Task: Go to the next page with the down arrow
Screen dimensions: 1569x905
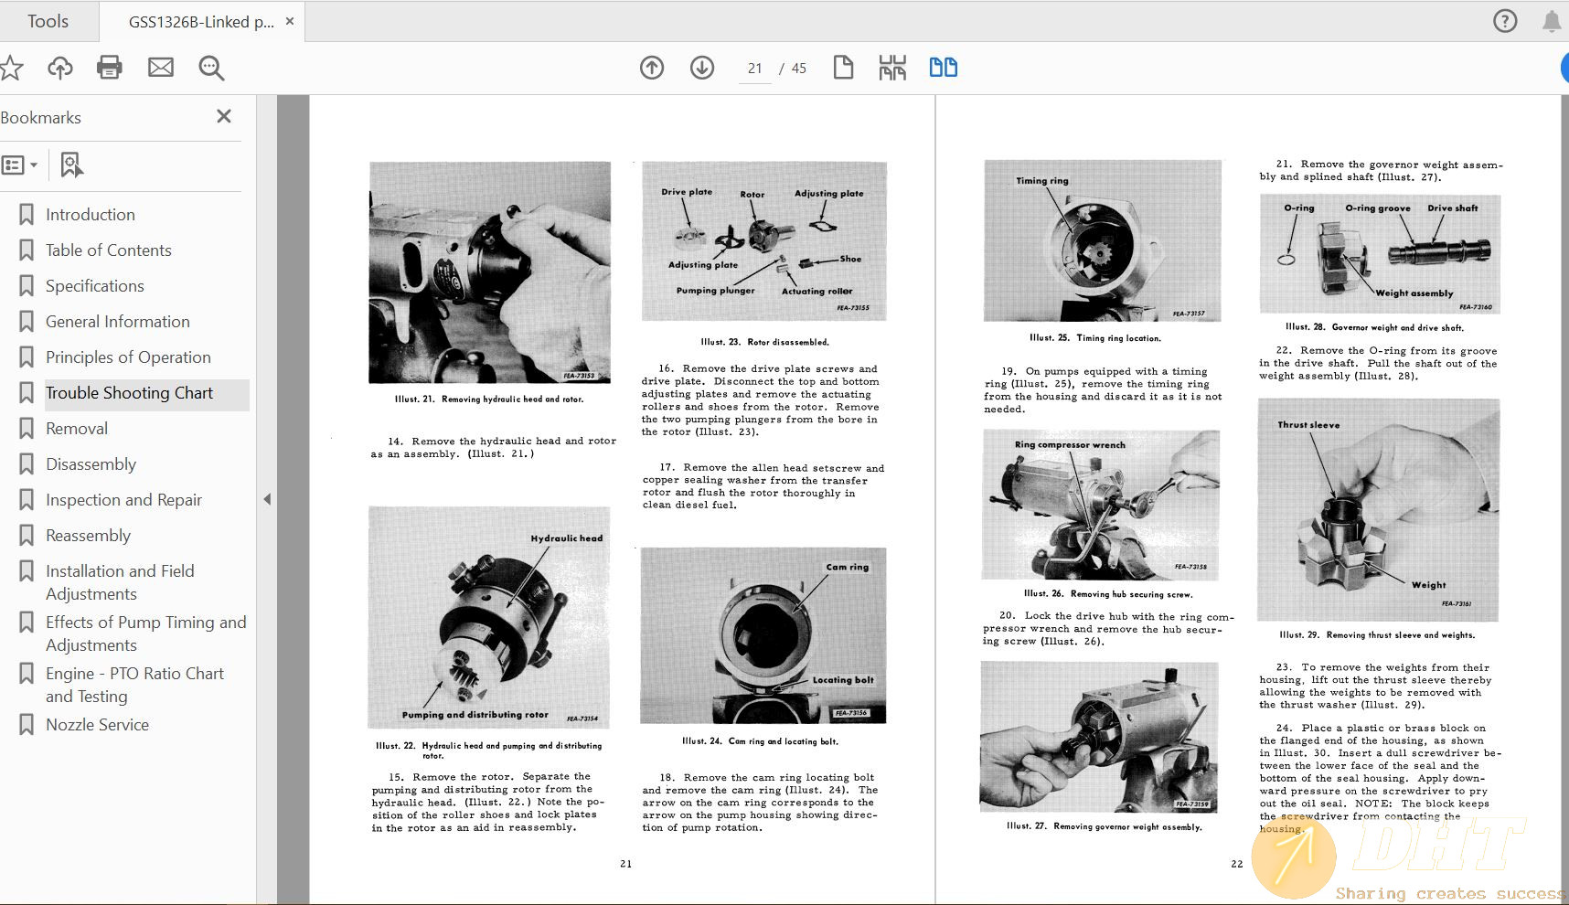Action: (702, 68)
